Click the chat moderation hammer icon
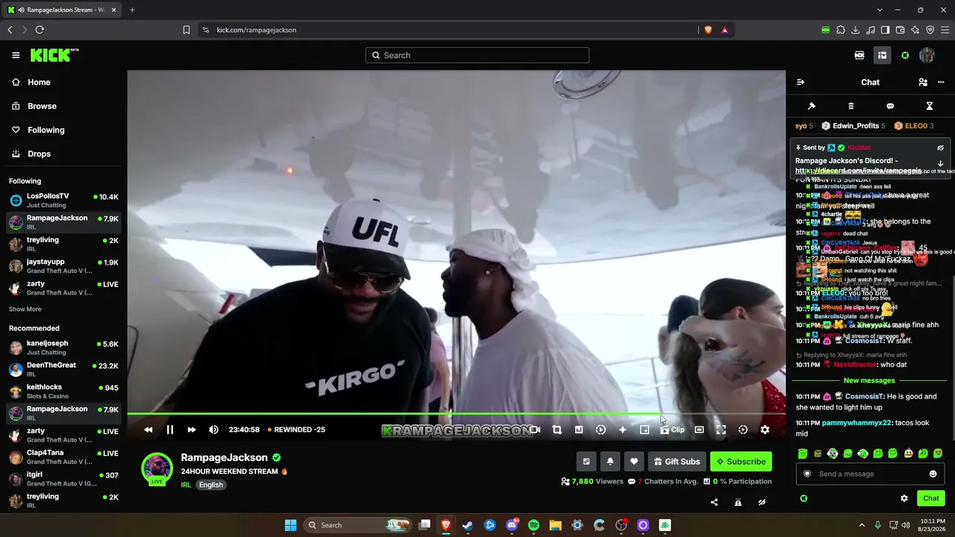Image resolution: width=955 pixels, height=537 pixels. coord(812,106)
